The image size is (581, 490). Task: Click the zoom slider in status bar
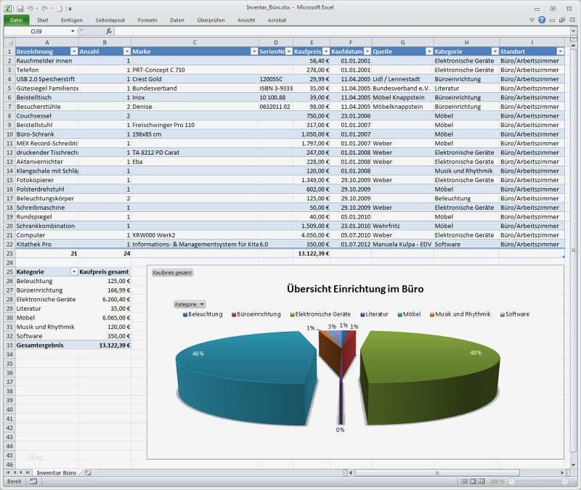click(x=538, y=481)
